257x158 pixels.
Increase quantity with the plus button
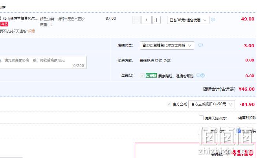(x=156, y=20)
